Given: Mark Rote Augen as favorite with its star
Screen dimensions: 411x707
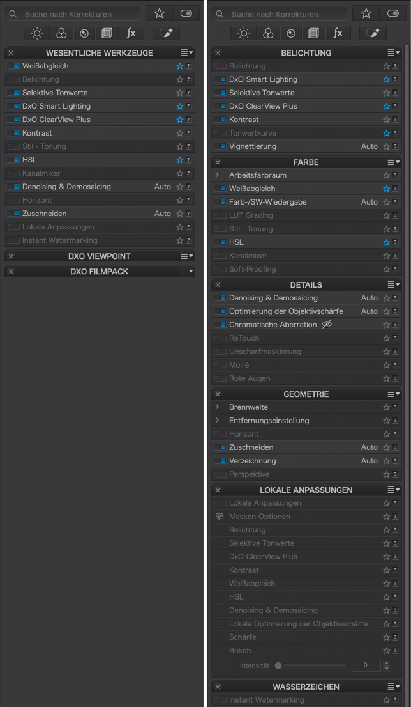Looking at the screenshot, I should coord(386,378).
